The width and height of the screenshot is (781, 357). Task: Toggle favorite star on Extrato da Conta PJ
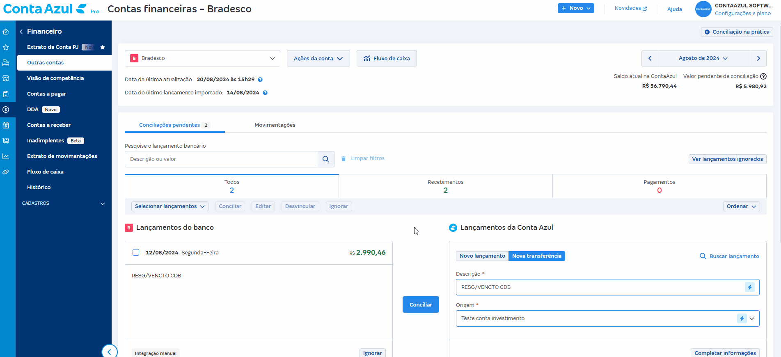[x=103, y=47]
